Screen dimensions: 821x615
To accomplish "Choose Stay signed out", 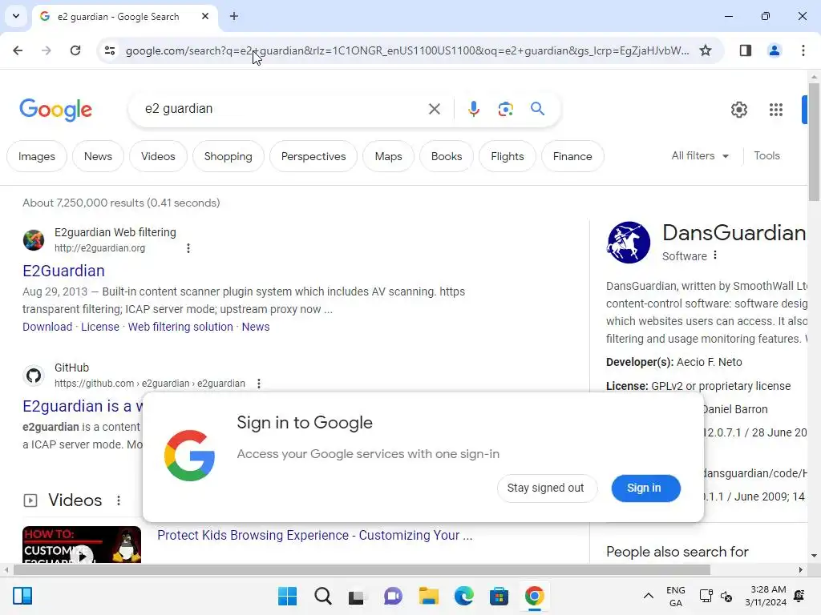I will [545, 488].
